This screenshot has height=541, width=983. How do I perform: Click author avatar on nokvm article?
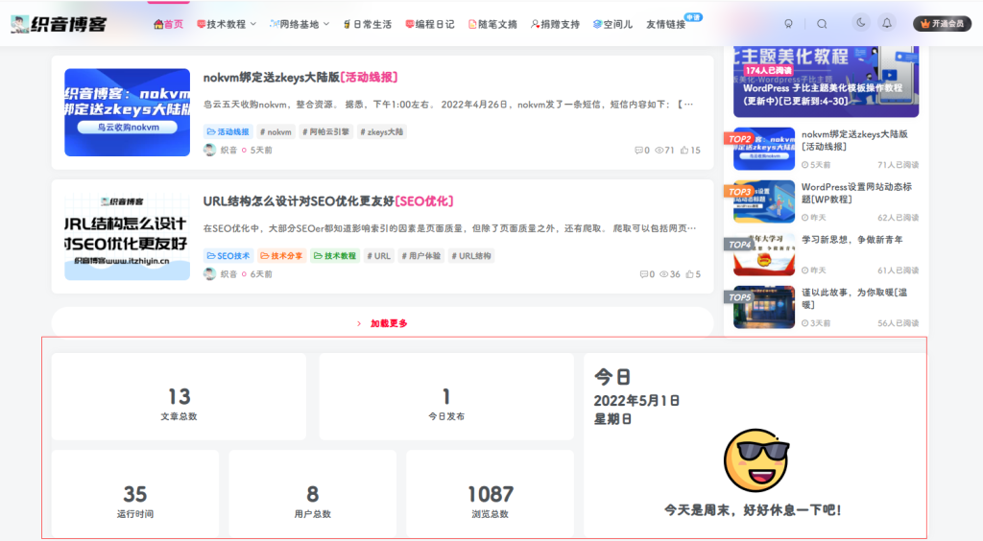point(209,150)
